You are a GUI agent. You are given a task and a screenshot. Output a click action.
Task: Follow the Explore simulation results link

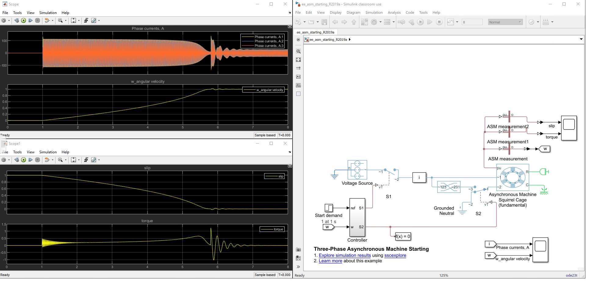[x=344, y=255]
